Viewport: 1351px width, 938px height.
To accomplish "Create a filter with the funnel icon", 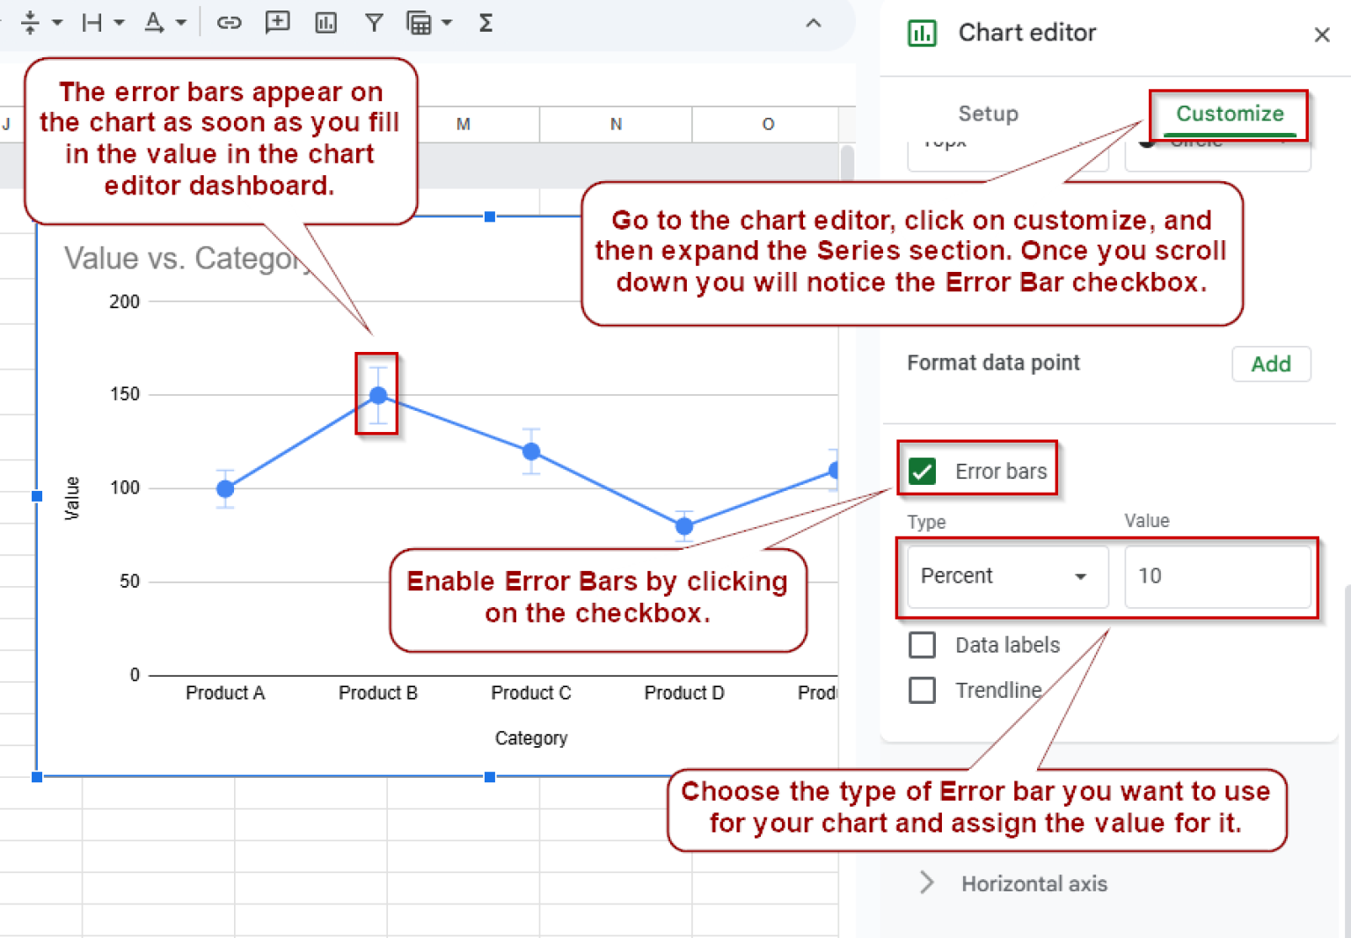I will [x=374, y=23].
